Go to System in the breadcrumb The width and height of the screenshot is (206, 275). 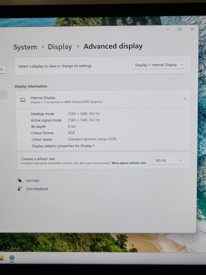[25, 47]
